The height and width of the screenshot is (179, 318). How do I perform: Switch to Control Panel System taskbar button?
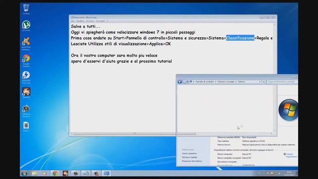click(x=106, y=174)
